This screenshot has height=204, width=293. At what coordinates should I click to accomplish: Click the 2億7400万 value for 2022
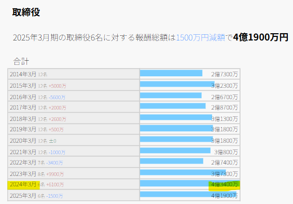[225, 162]
